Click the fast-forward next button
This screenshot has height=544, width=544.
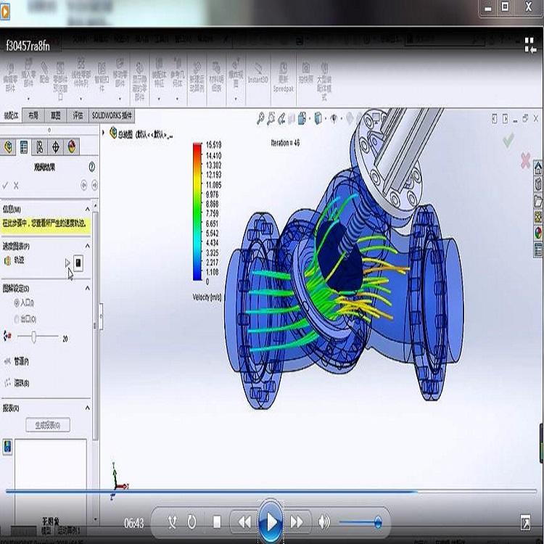tap(296, 522)
